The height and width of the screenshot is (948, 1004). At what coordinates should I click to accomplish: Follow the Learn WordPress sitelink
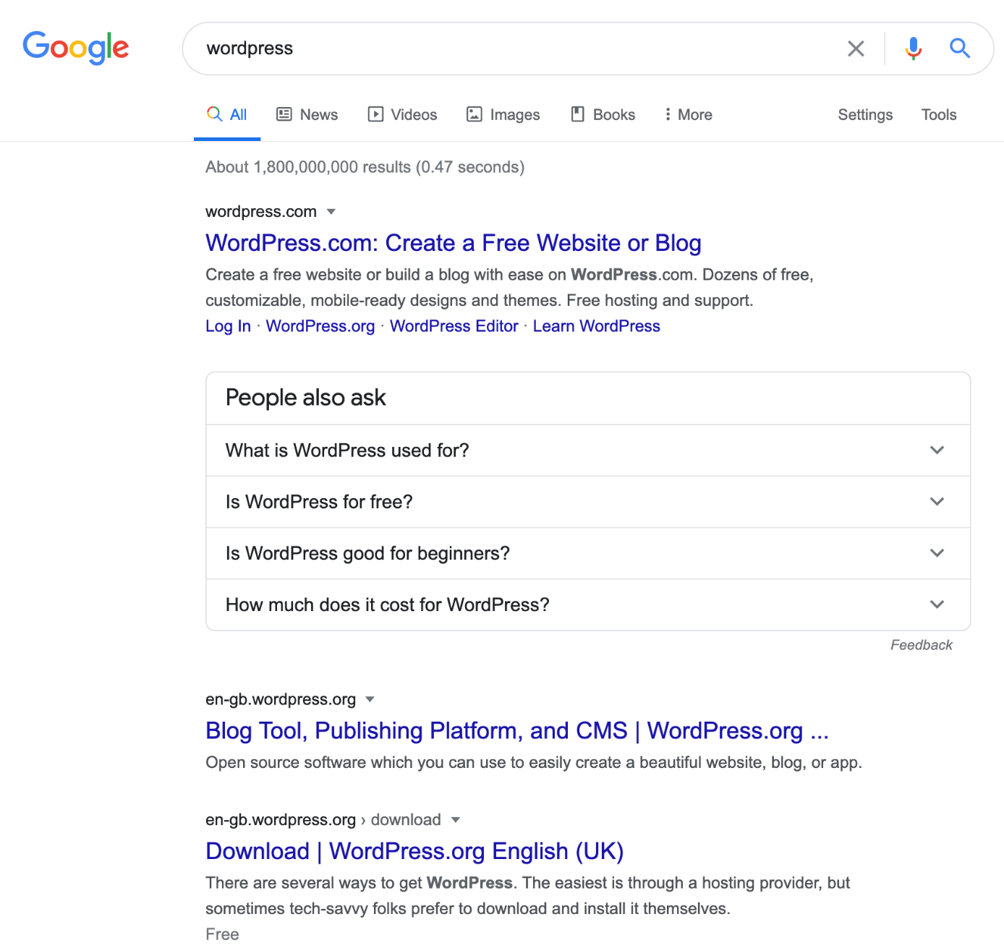point(597,326)
